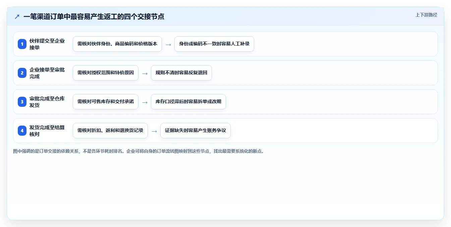
Task: Click step badge number 4
Action: pyautogui.click(x=22, y=131)
